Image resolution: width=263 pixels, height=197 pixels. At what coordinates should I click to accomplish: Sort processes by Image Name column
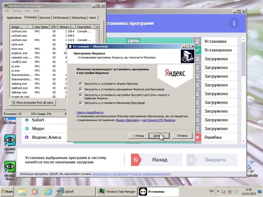pyautogui.click(x=21, y=27)
